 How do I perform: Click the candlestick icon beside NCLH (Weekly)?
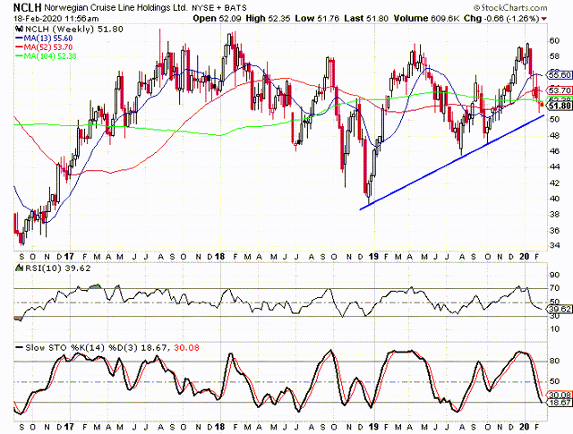[x=19, y=29]
